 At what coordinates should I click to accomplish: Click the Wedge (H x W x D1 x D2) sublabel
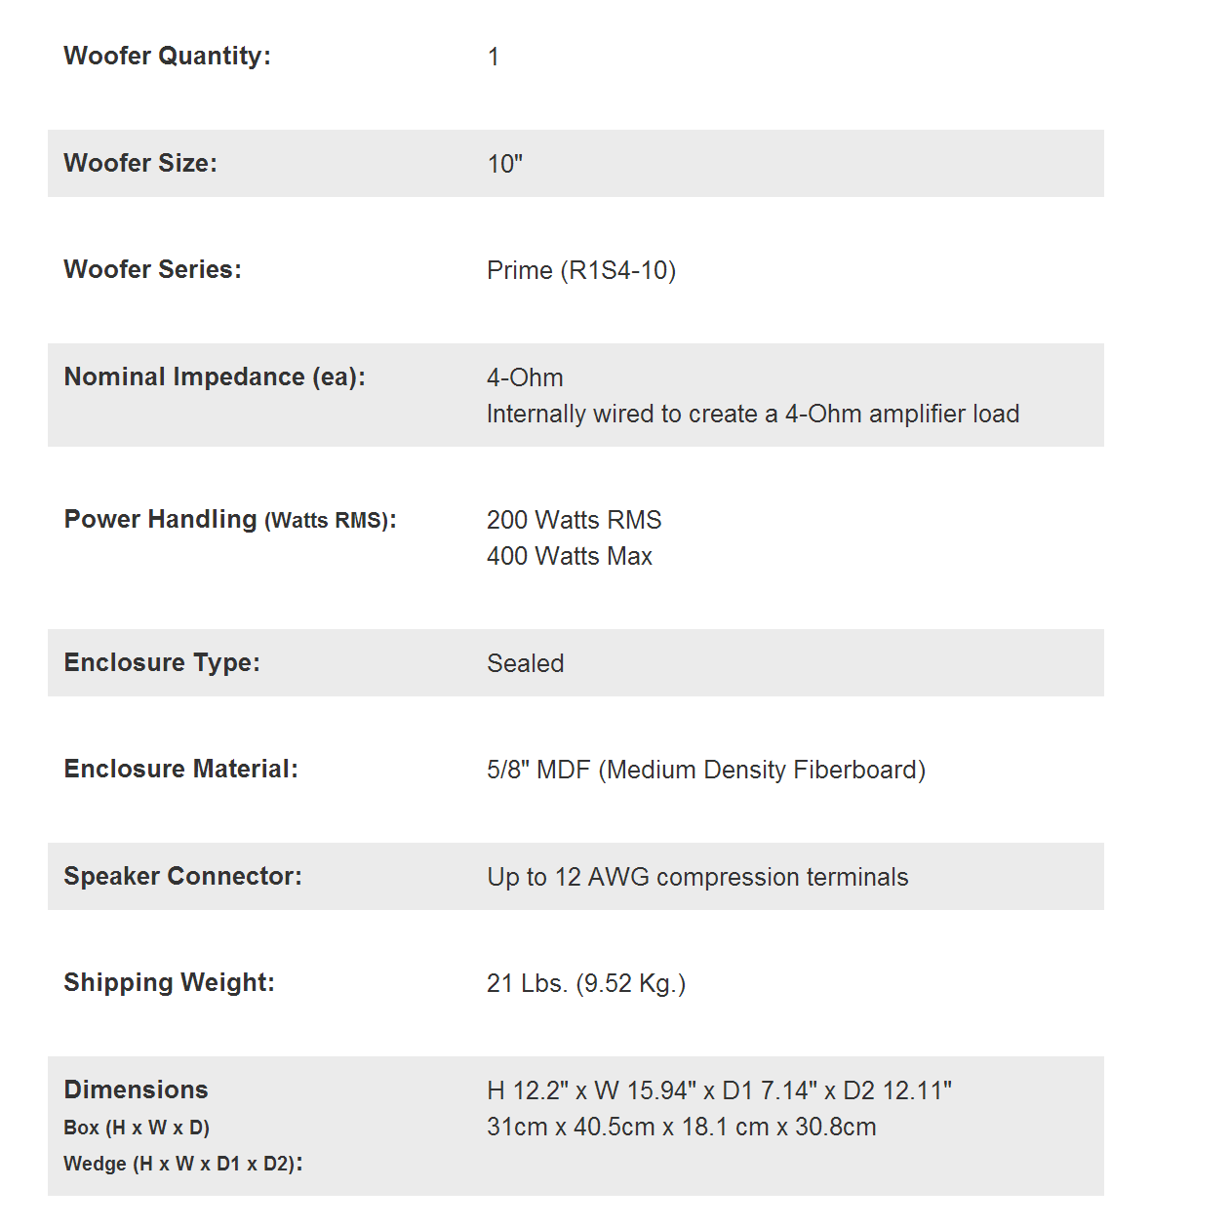(182, 1164)
